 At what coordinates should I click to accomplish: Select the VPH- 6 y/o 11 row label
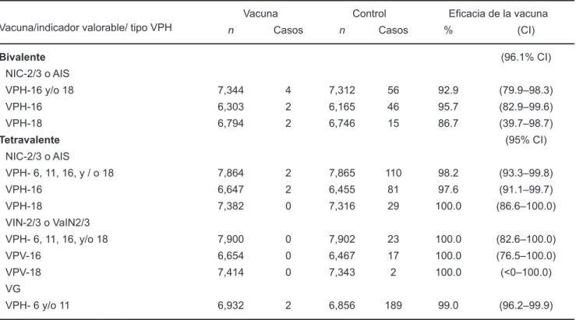click(x=37, y=305)
